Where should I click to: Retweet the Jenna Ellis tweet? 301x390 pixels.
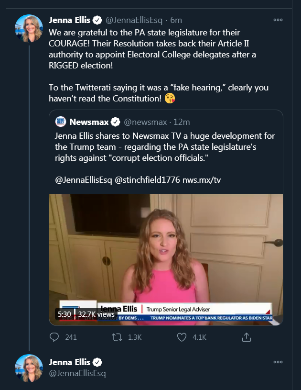(117, 337)
